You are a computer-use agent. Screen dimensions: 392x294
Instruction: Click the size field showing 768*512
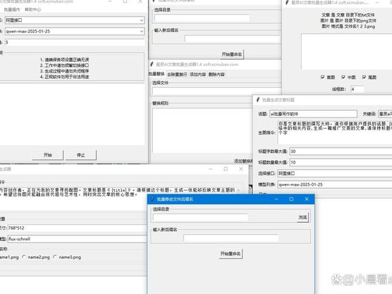coord(77,228)
